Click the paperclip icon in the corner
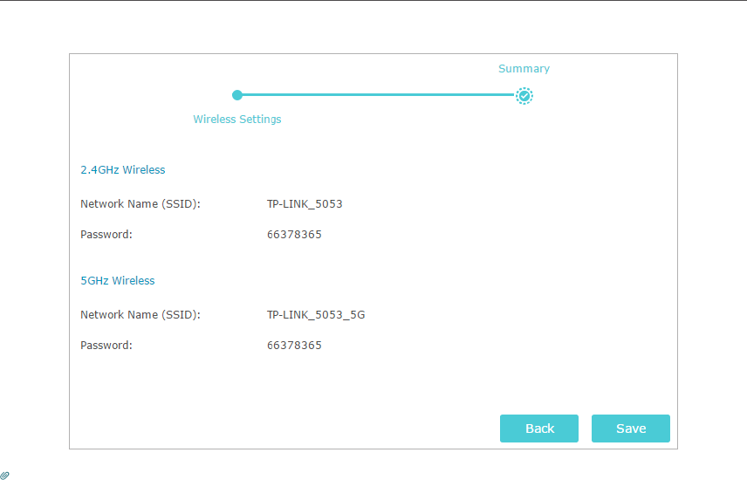Viewport: 747px width, 480px height. (x=4, y=476)
